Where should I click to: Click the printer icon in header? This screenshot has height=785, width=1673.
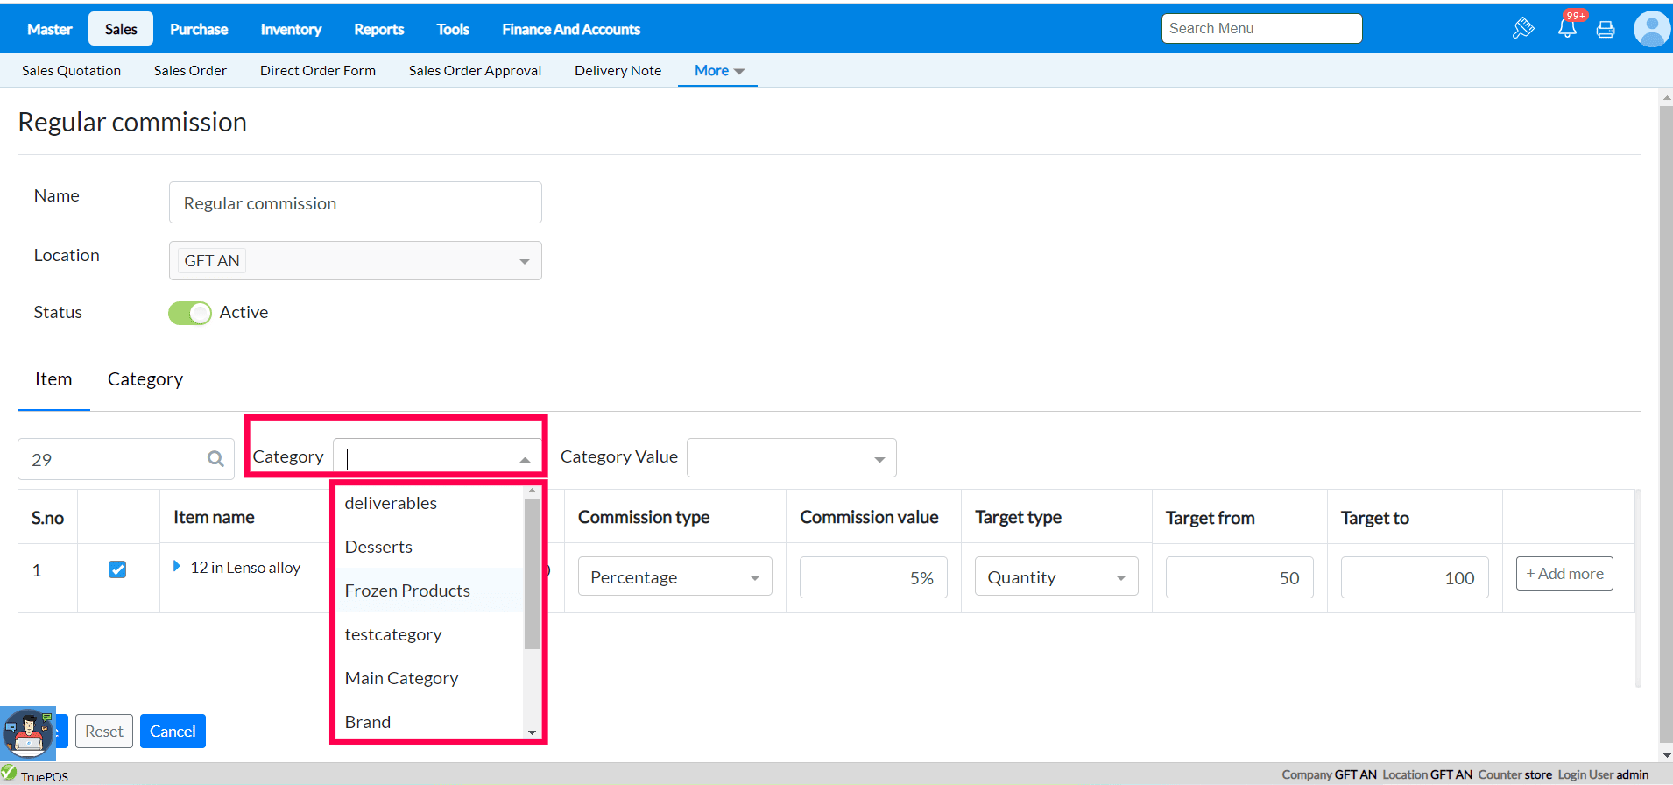pyautogui.click(x=1606, y=30)
